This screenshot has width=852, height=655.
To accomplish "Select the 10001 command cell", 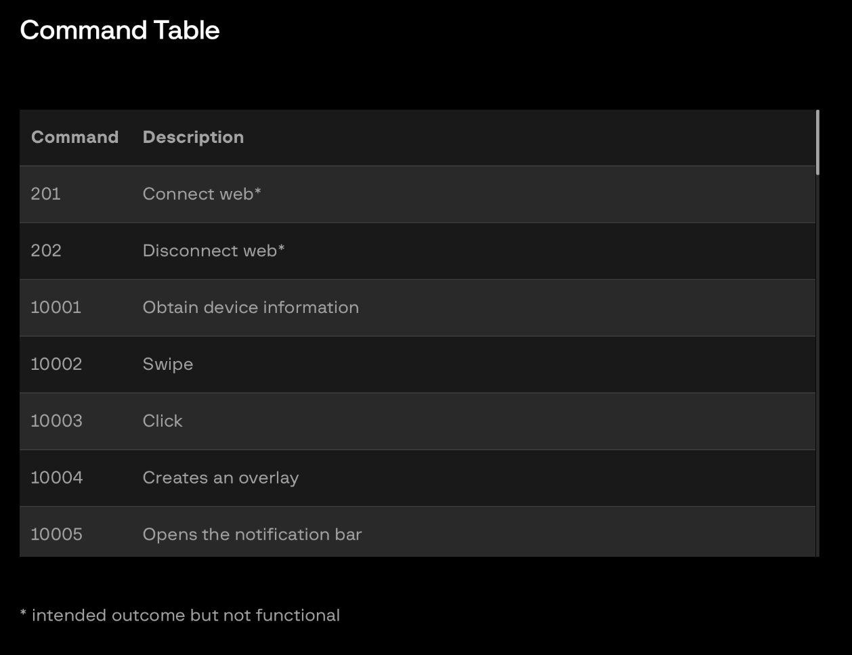I will click(x=56, y=308).
